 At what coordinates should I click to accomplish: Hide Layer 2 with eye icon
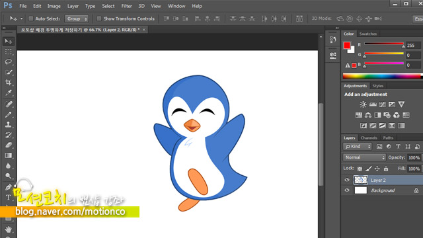tap(347, 180)
